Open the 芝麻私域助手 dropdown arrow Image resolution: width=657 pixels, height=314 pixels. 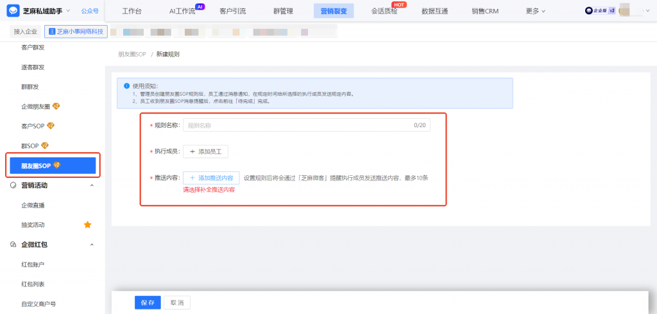(x=69, y=11)
